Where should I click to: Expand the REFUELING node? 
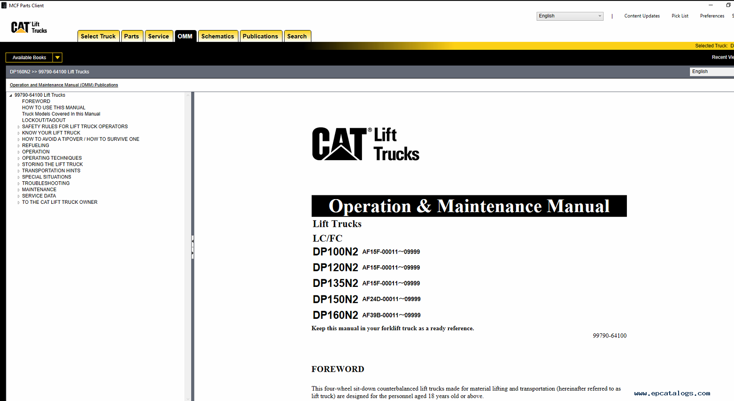19,146
